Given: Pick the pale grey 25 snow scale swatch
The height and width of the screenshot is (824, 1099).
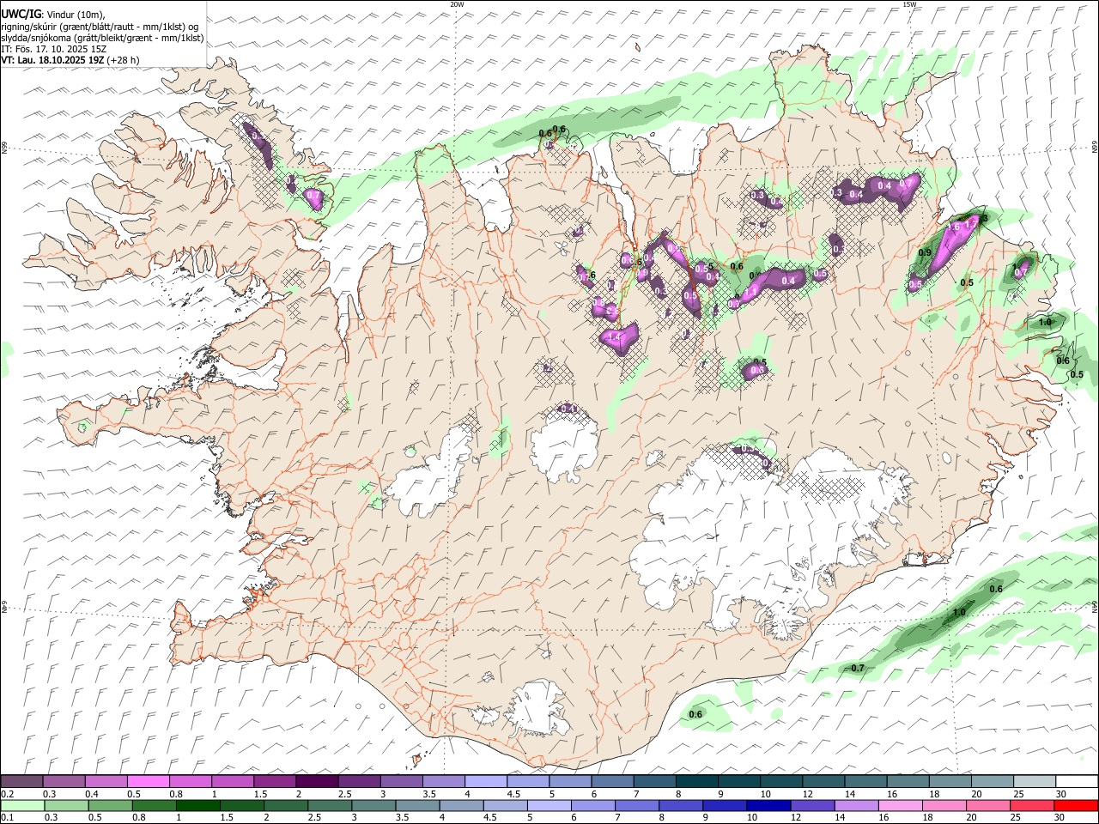Looking at the screenshot, I should click(x=1034, y=781).
